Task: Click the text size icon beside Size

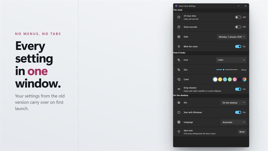Action: pyautogui.click(x=179, y=70)
